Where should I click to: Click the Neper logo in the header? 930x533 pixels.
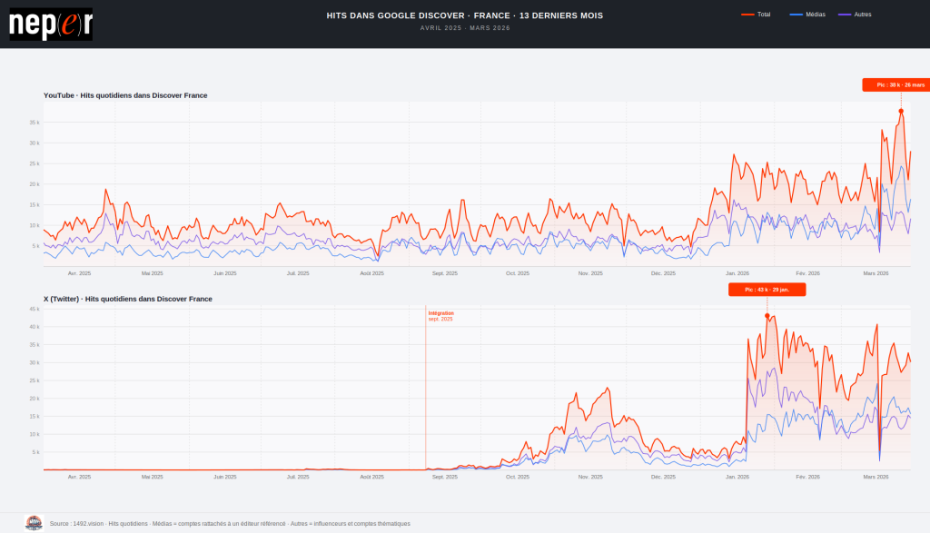(x=51, y=25)
